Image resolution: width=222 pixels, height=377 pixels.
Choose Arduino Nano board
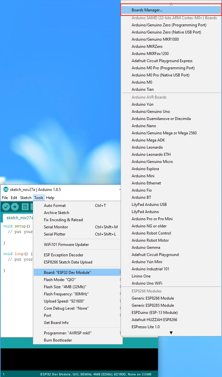pyautogui.click(x=171, y=126)
